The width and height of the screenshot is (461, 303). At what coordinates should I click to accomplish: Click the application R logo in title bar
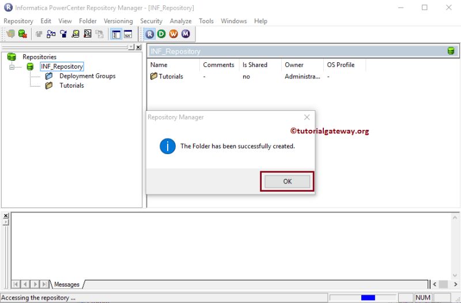point(8,8)
